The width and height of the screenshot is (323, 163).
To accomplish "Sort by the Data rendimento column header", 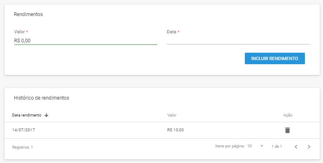I will (x=27, y=115).
